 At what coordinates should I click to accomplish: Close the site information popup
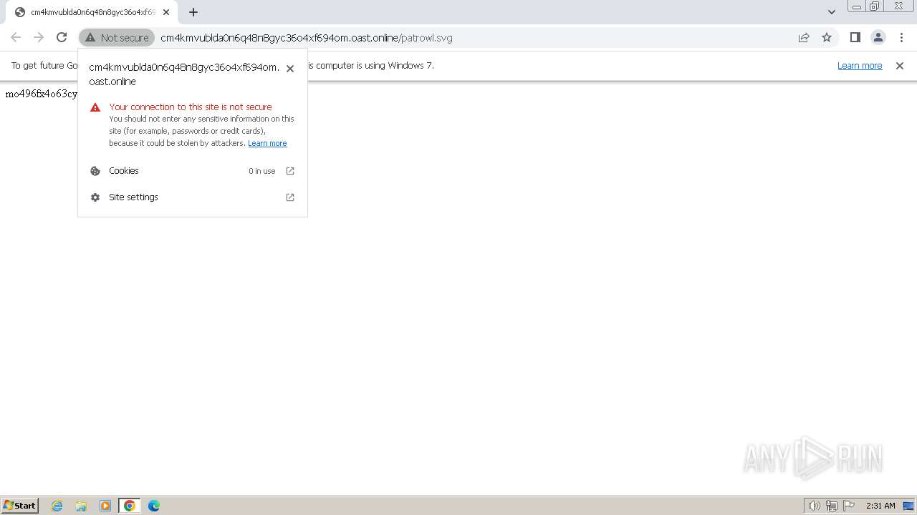click(x=290, y=69)
